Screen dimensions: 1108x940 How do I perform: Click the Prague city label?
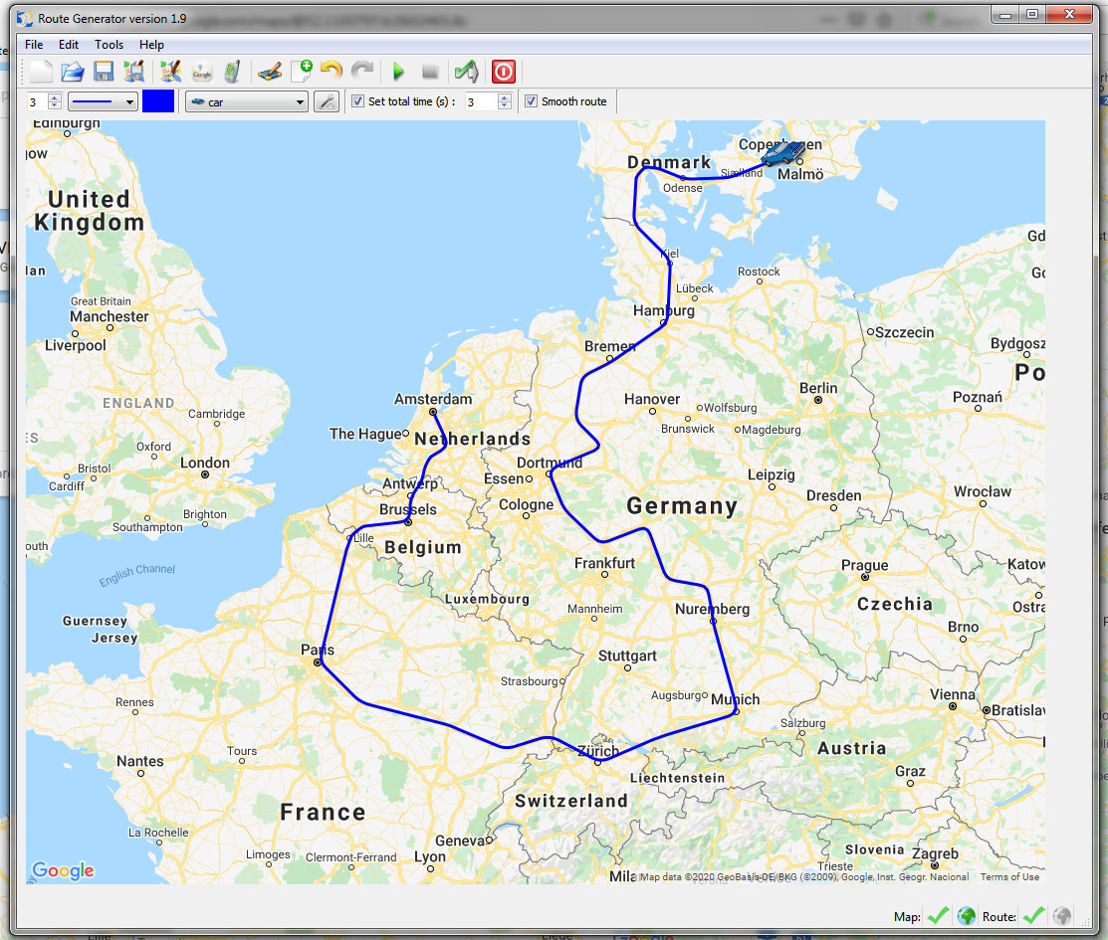tap(864, 565)
